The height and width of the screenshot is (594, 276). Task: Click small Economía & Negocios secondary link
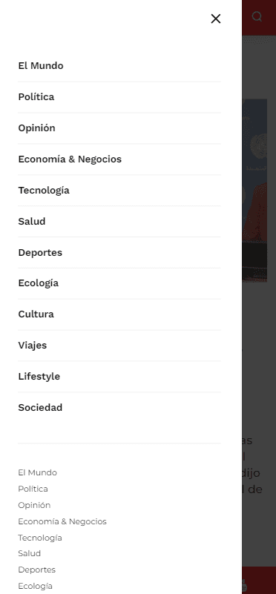[62, 521]
